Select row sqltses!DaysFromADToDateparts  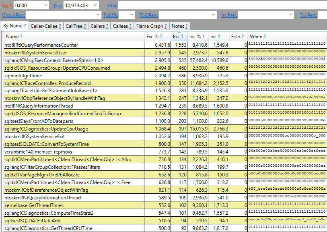(x=165, y=121)
